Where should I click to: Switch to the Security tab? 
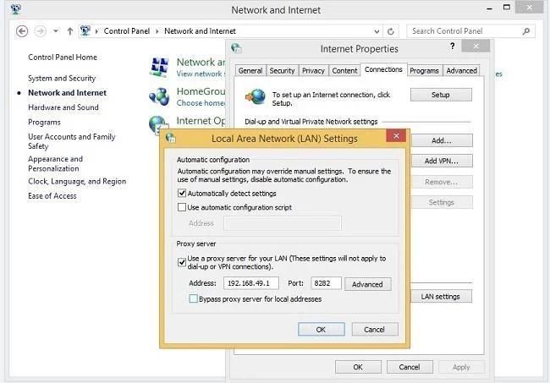tap(282, 71)
